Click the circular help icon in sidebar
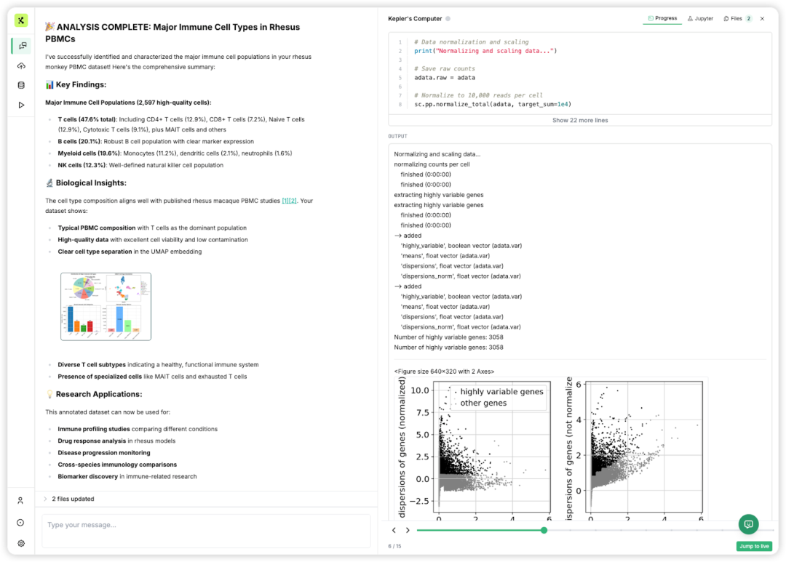The width and height of the screenshot is (786, 562). 20,523
